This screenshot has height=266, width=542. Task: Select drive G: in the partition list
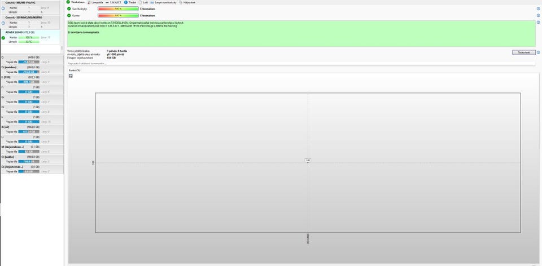pos(32,100)
